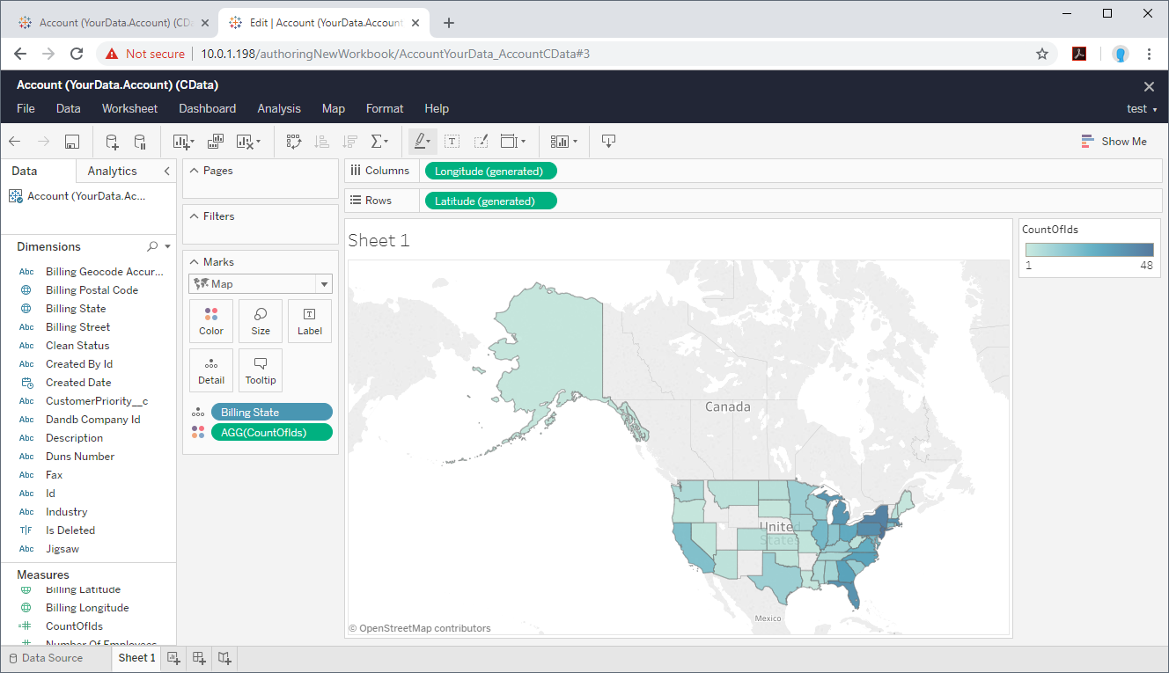This screenshot has width=1169, height=673.
Task: Click the Longitude (generated) pill in Columns
Action: point(489,171)
